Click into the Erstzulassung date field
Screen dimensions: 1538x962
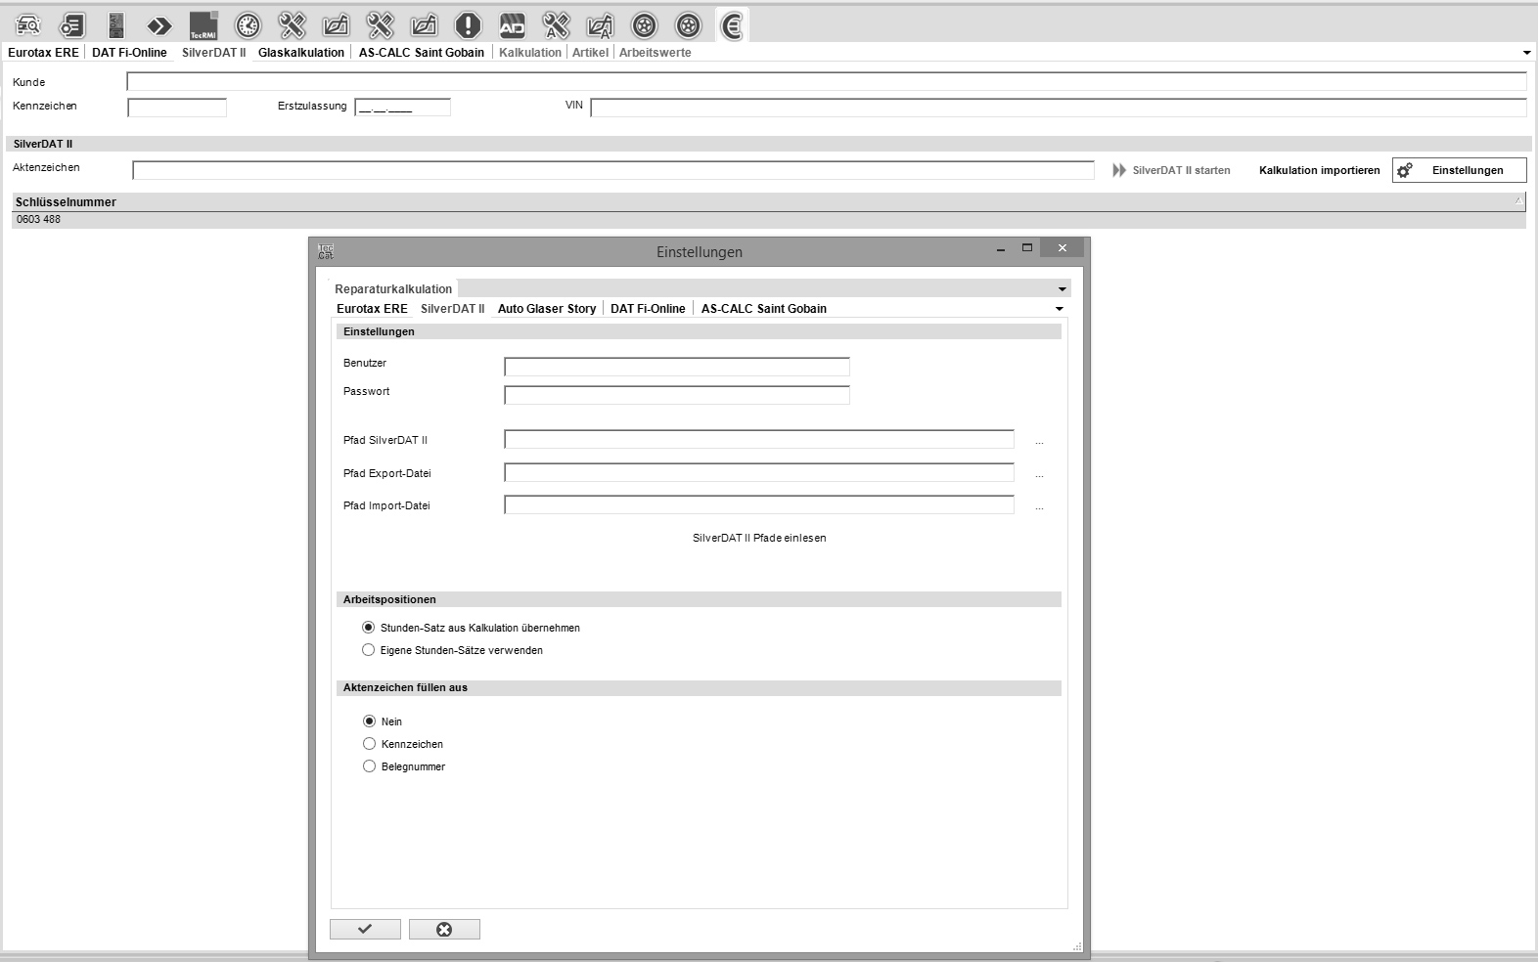403,108
